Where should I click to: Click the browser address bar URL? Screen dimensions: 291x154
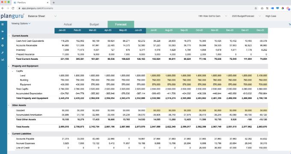click(37, 8)
